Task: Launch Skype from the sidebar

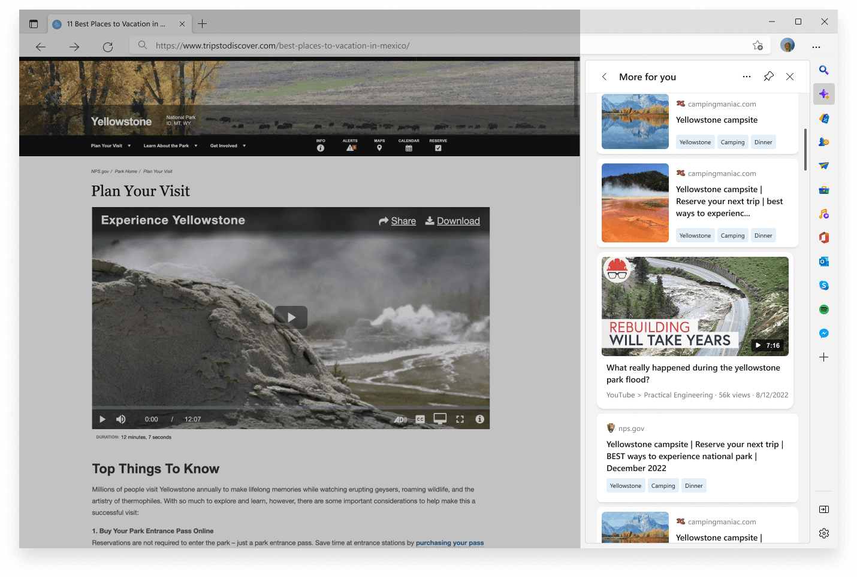Action: pos(824,286)
